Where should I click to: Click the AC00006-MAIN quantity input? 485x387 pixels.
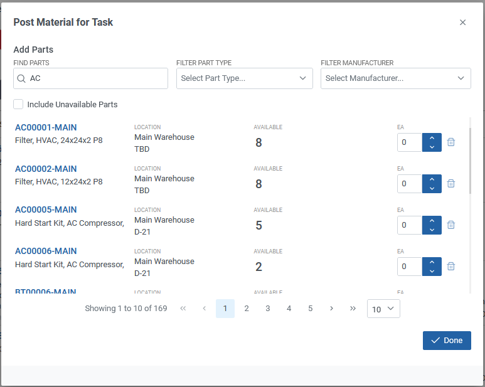click(x=410, y=267)
